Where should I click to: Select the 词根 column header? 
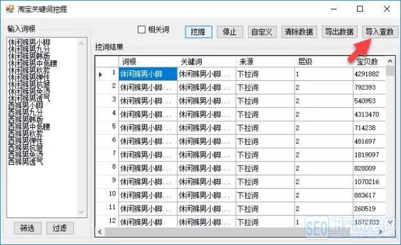(148, 61)
